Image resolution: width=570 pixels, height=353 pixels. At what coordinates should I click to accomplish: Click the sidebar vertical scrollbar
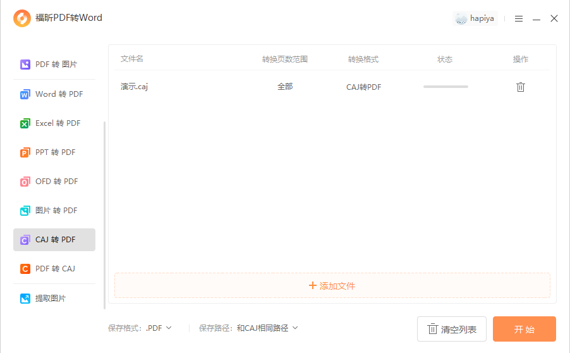point(105,215)
